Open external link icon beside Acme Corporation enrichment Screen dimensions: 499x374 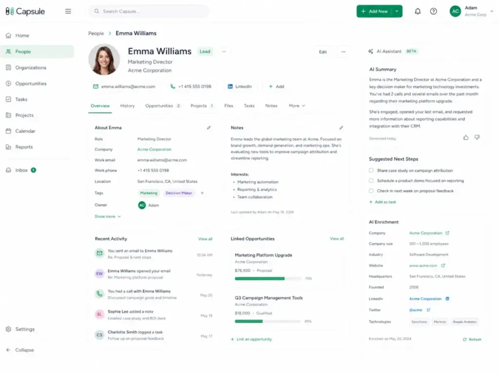(447, 233)
